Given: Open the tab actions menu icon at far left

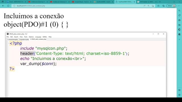Looking at the screenshot, I should coord(3,2).
